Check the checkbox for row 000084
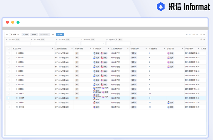Image resolution: width=213 pixels, height=140 pixels. point(9,57)
